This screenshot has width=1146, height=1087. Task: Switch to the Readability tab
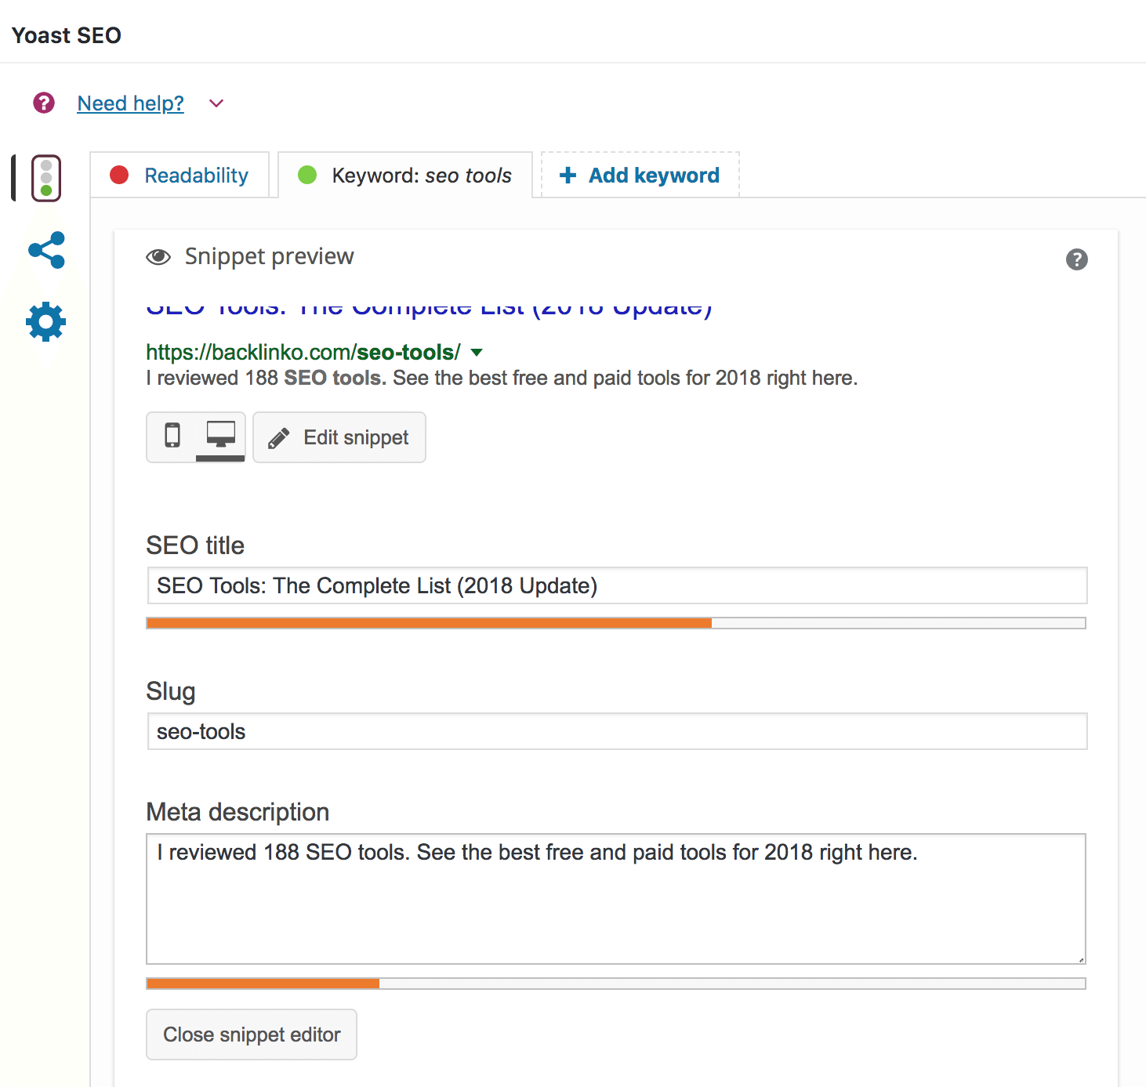pos(180,175)
